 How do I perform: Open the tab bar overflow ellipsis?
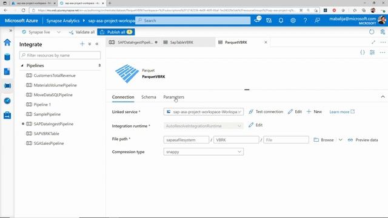point(383,42)
